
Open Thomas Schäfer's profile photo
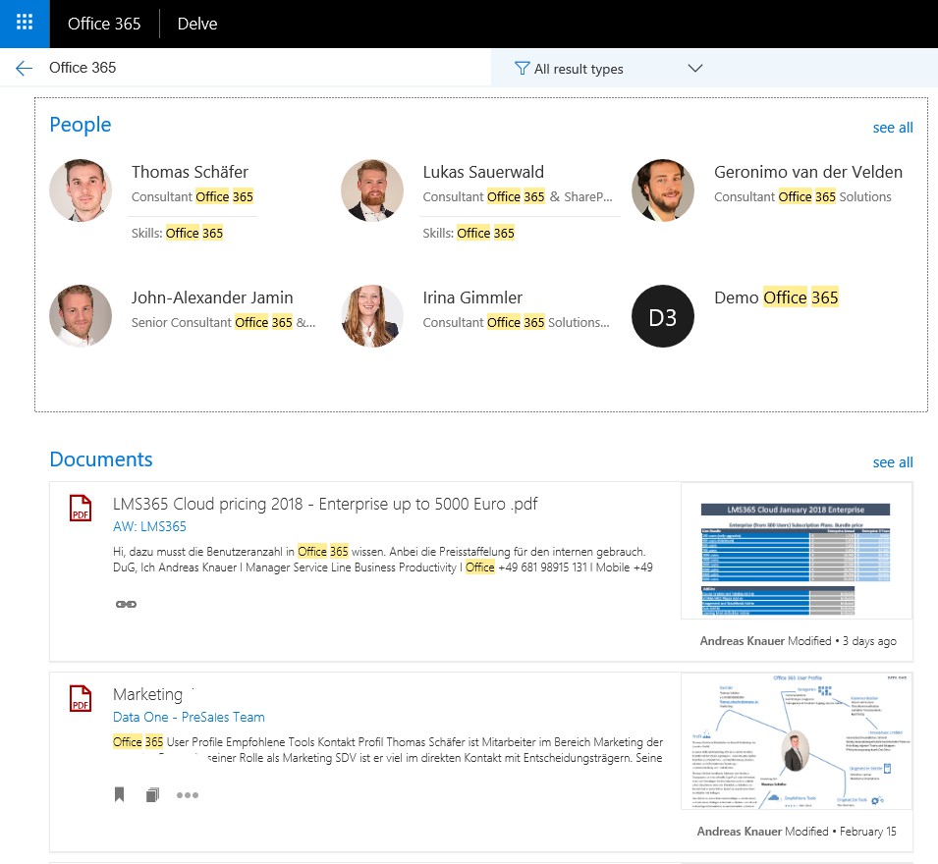tap(81, 190)
